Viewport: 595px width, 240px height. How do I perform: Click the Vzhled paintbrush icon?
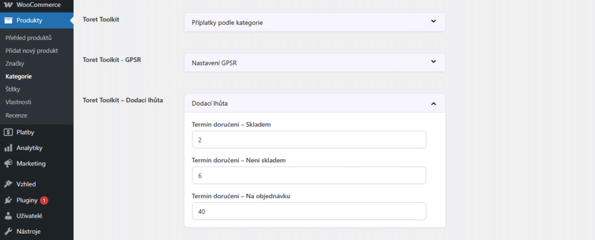pyautogui.click(x=8, y=184)
